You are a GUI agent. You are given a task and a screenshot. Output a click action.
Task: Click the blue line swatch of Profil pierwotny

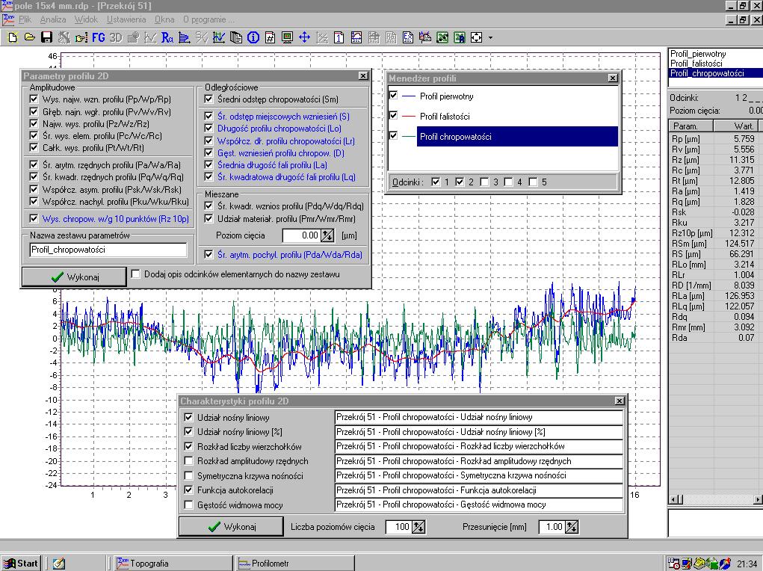click(409, 96)
